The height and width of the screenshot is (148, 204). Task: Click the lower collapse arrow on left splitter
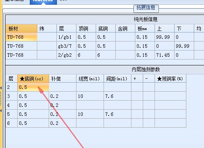tap(1, 111)
